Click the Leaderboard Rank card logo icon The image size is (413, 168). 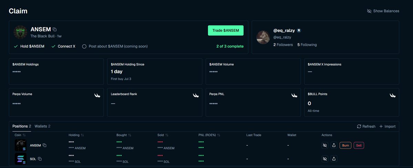(196, 95)
